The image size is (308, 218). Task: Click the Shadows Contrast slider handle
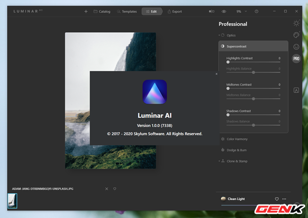228,115
